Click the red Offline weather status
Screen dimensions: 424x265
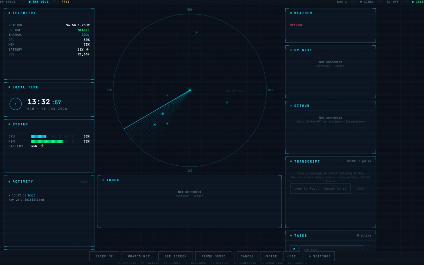click(296, 25)
